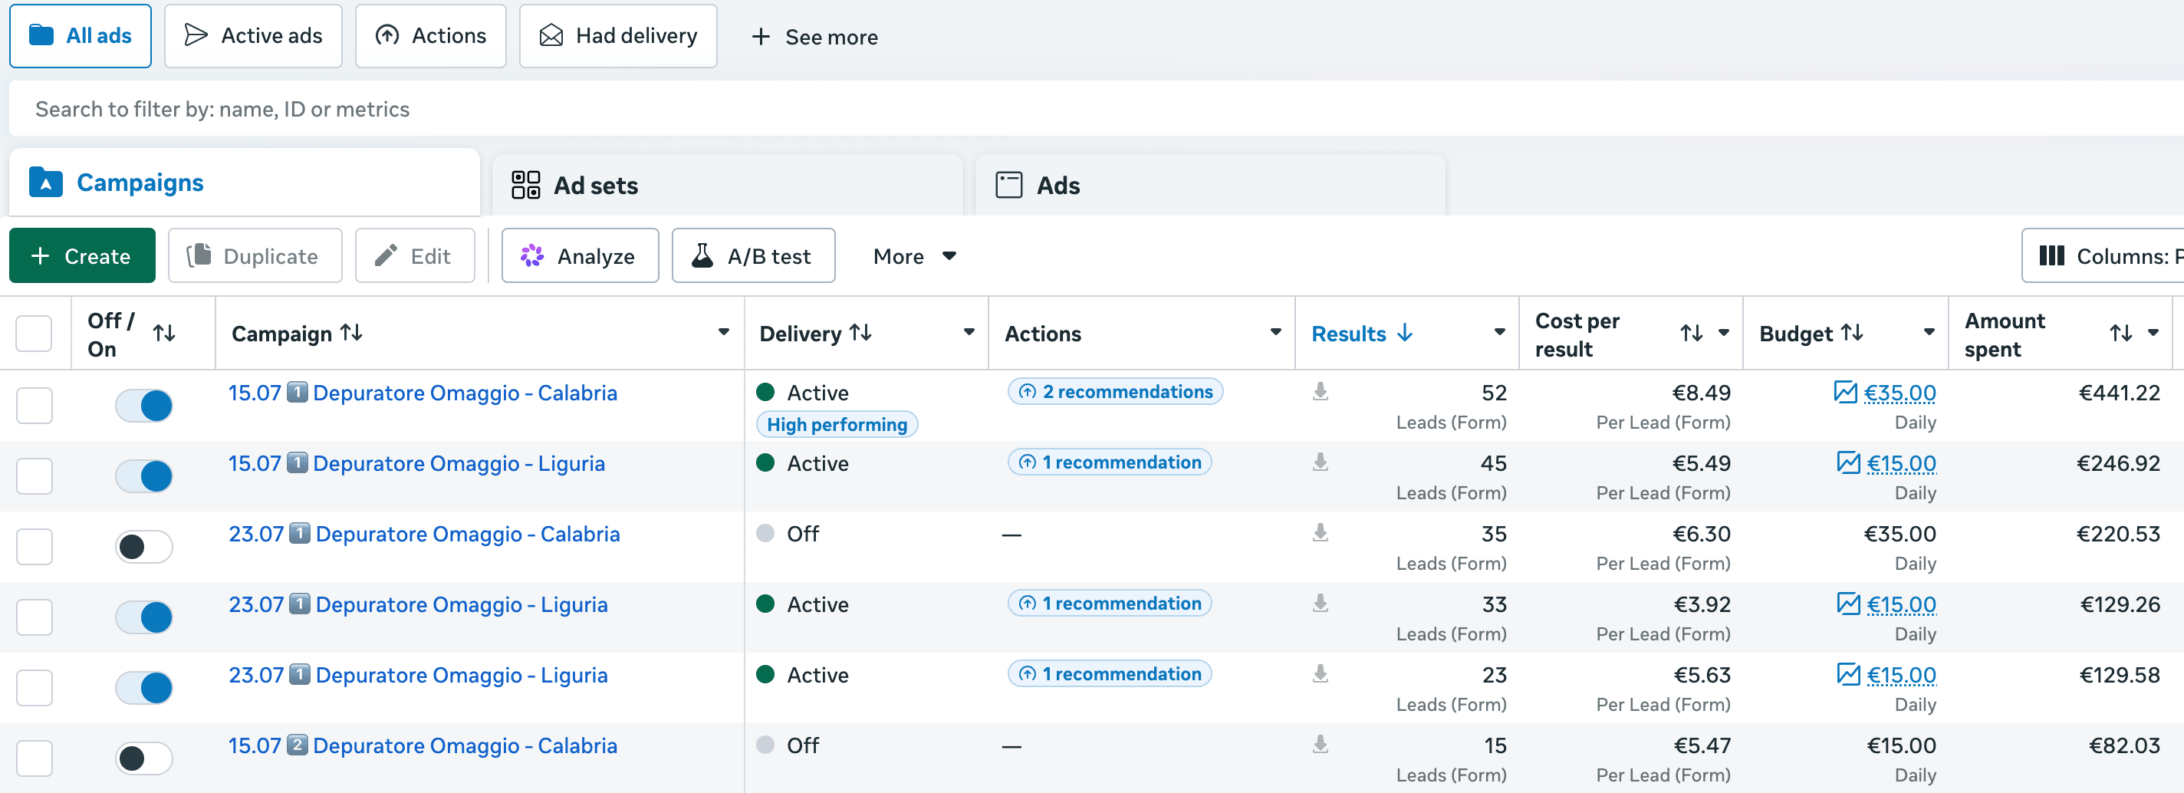Sort by Budget column arrows
Screen dimensions: 2184x793
point(1853,333)
